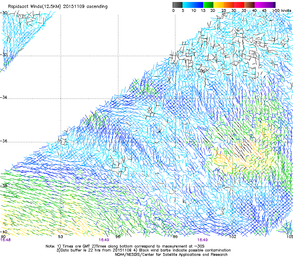Image resolution: width=293 pixels, height=257 pixels.
Task: Click the gray 0-5 knots legend segment
Action: (177, 5)
